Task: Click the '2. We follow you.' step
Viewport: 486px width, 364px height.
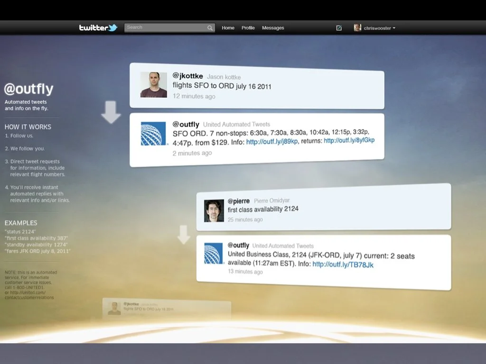Action: point(25,148)
